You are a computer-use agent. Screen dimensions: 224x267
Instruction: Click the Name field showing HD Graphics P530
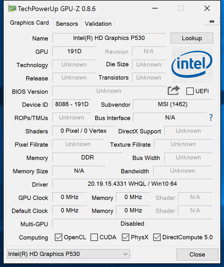click(109, 38)
